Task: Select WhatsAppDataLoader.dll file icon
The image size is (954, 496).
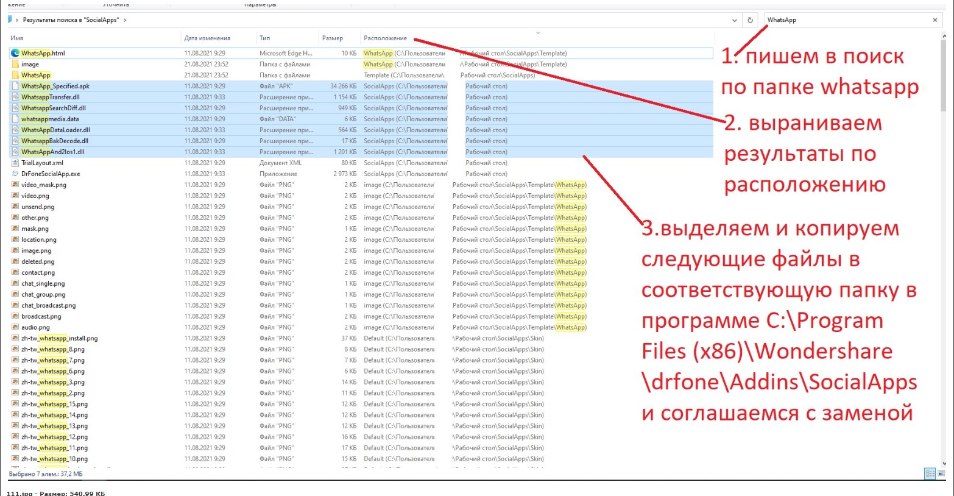Action: click(15, 130)
